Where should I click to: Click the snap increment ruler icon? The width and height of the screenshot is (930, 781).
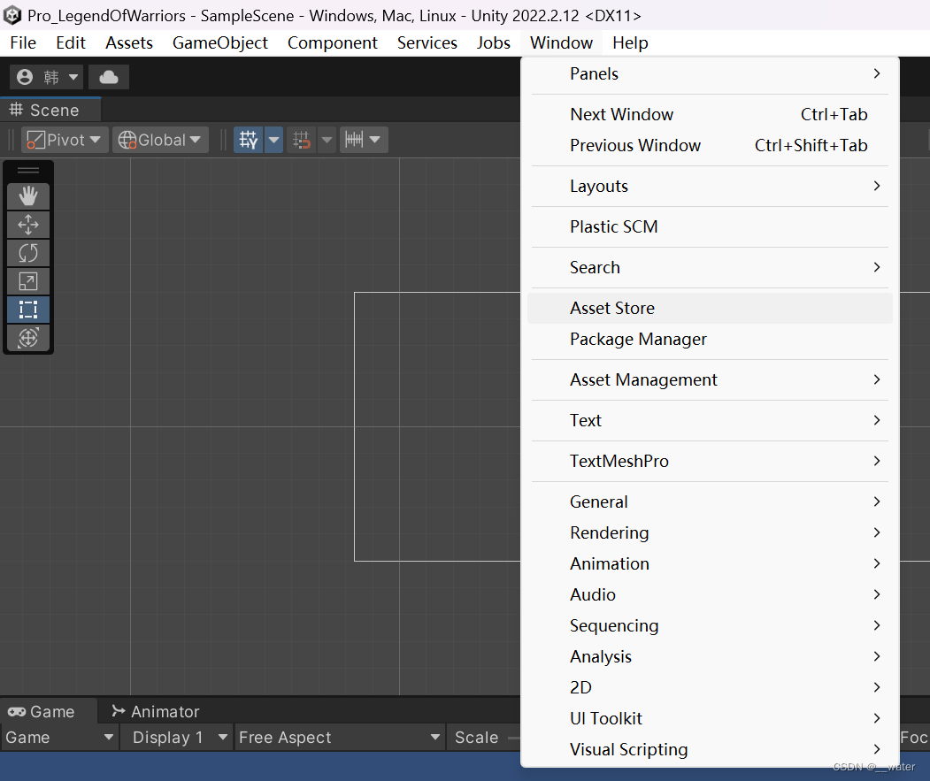coord(353,140)
